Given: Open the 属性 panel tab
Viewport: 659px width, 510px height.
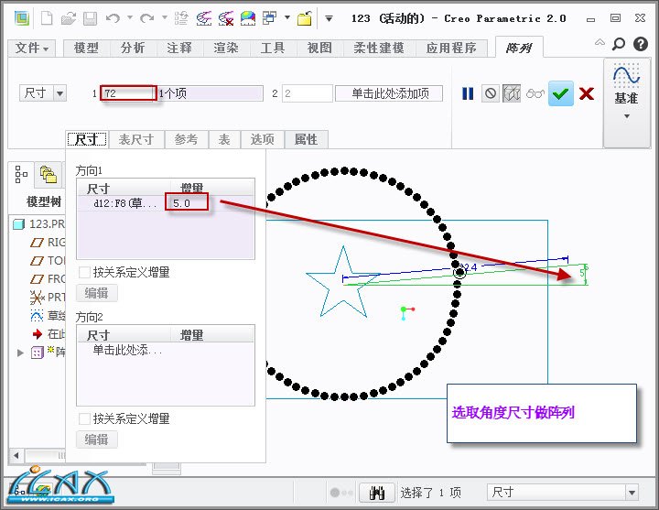Looking at the screenshot, I should click(x=306, y=139).
